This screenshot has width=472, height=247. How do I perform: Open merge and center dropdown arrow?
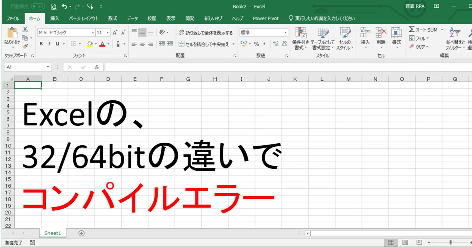click(x=233, y=44)
